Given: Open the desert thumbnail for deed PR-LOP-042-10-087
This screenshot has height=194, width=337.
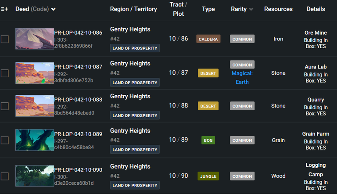Looking at the screenshot, I should pyautogui.click(x=34, y=73).
